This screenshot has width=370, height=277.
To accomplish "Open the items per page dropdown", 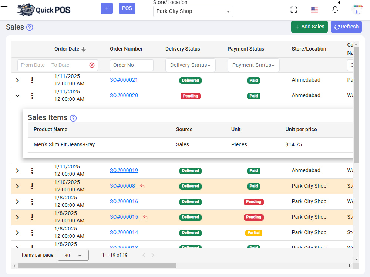I will click(73, 255).
